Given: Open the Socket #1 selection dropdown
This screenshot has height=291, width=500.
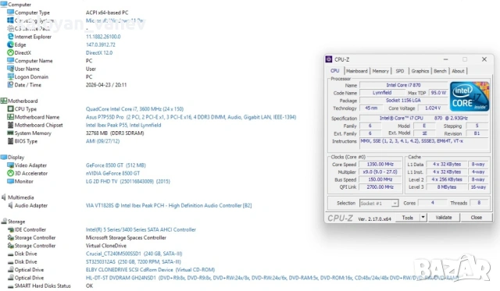Looking at the screenshot, I should [395, 203].
